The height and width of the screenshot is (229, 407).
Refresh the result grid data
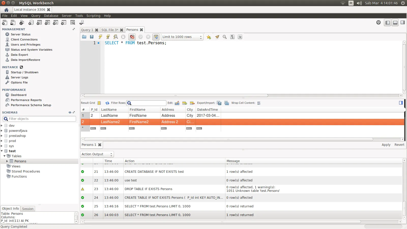(x=107, y=103)
